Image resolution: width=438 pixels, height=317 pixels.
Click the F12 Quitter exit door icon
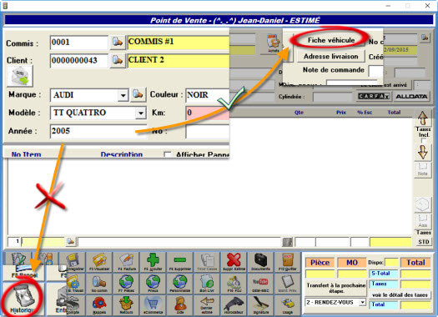click(288, 262)
